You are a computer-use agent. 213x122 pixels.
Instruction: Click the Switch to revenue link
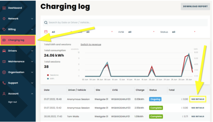tap(91, 45)
